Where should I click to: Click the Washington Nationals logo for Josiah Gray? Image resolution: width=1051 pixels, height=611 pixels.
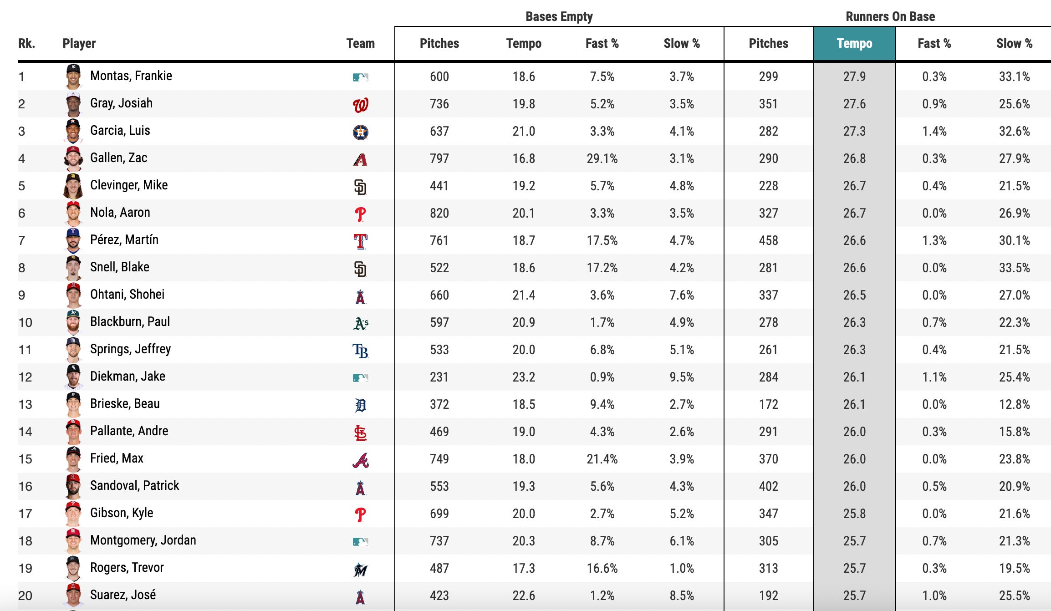(360, 105)
